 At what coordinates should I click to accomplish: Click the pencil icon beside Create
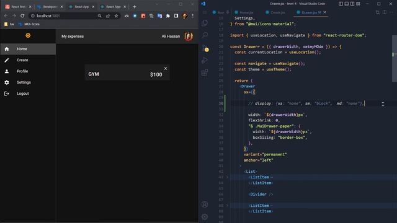coord(7,60)
